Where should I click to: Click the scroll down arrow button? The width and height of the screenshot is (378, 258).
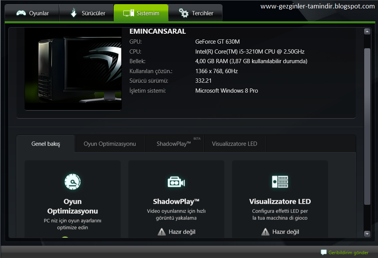pos(367,234)
